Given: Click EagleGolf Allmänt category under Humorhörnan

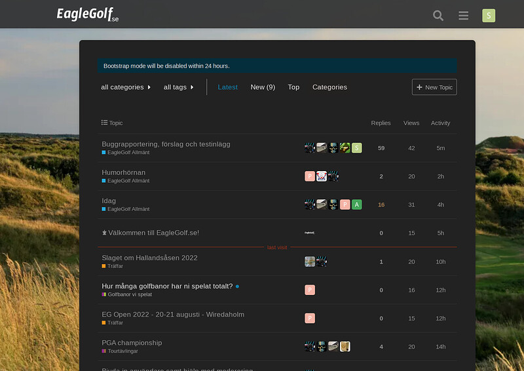Looking at the screenshot, I should pos(126,181).
